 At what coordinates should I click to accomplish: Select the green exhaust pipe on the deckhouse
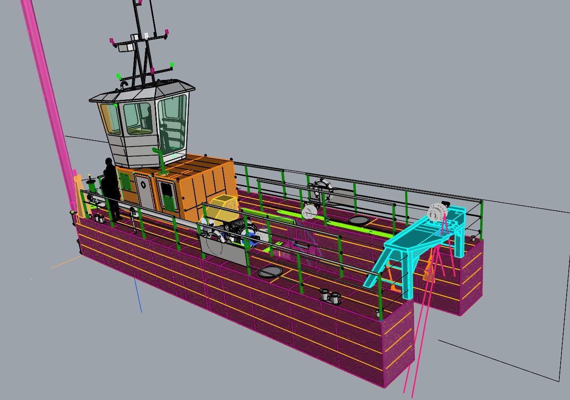click(x=161, y=161)
